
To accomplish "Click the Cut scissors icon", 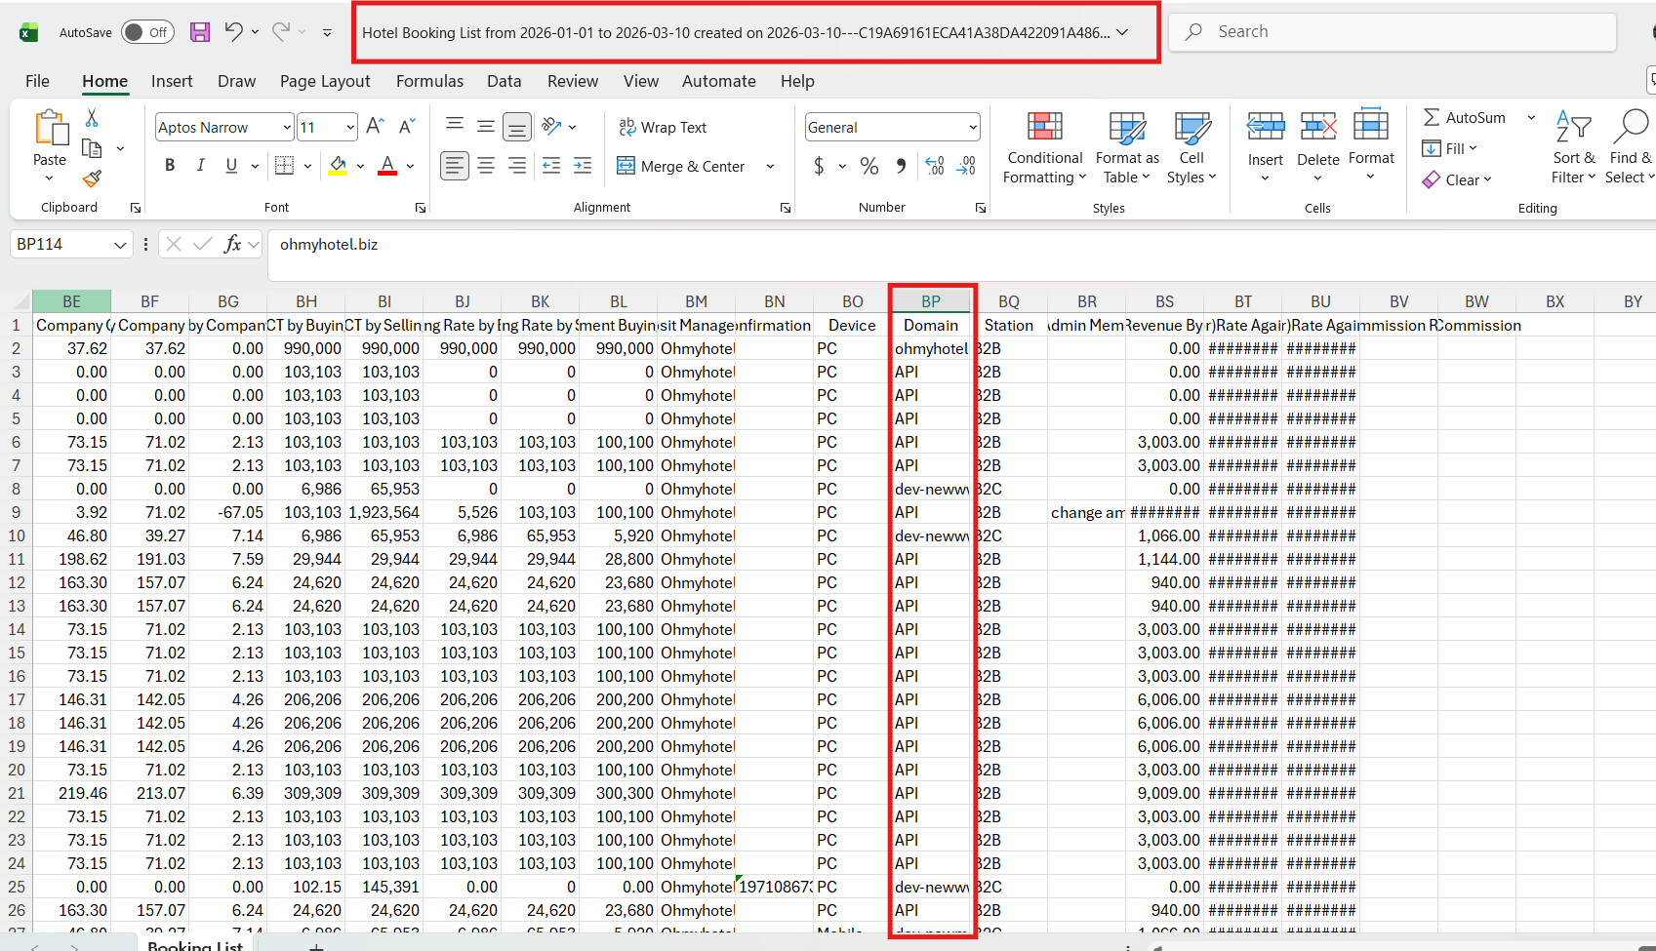I will pos(92,118).
